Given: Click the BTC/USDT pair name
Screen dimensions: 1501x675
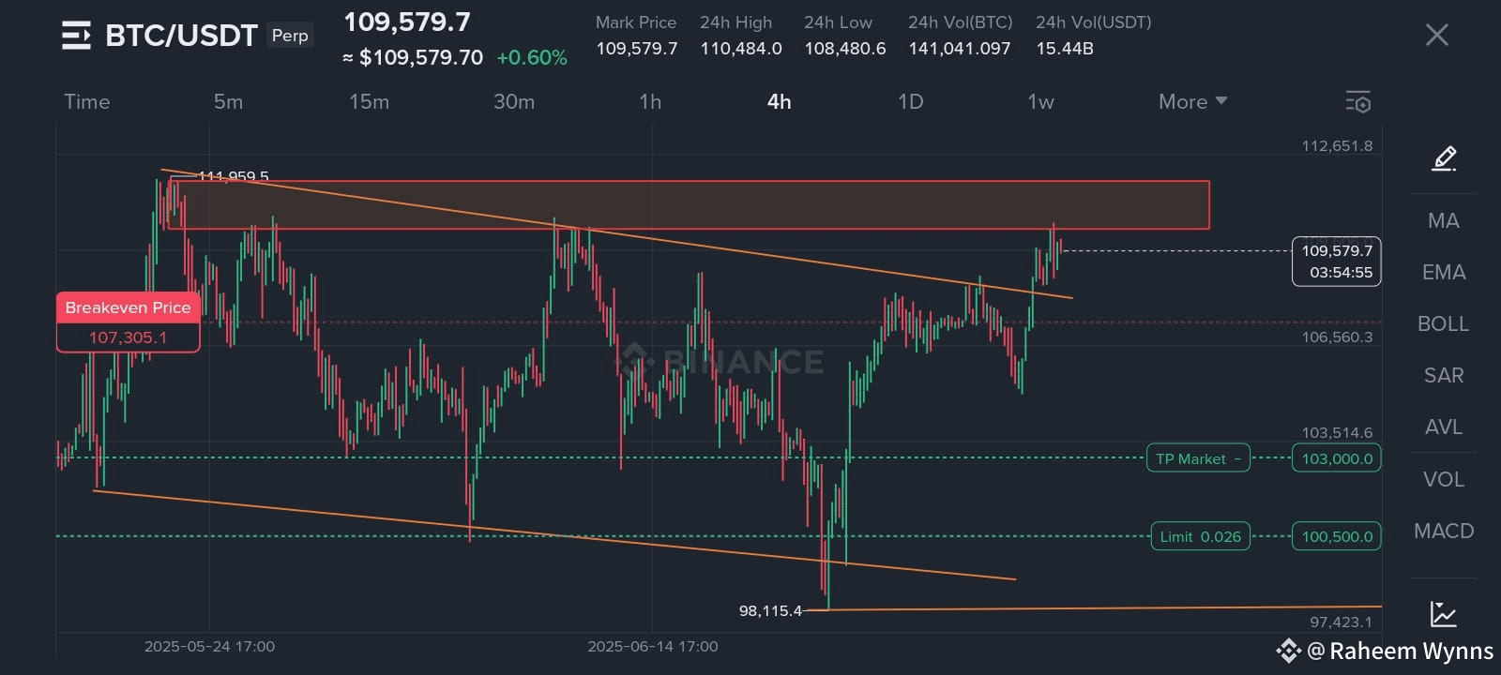Looking at the screenshot, I should pyautogui.click(x=181, y=36).
